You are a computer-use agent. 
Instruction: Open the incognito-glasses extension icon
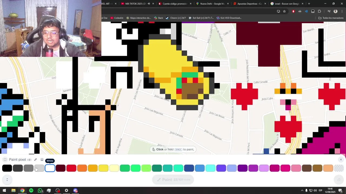coord(300,11)
